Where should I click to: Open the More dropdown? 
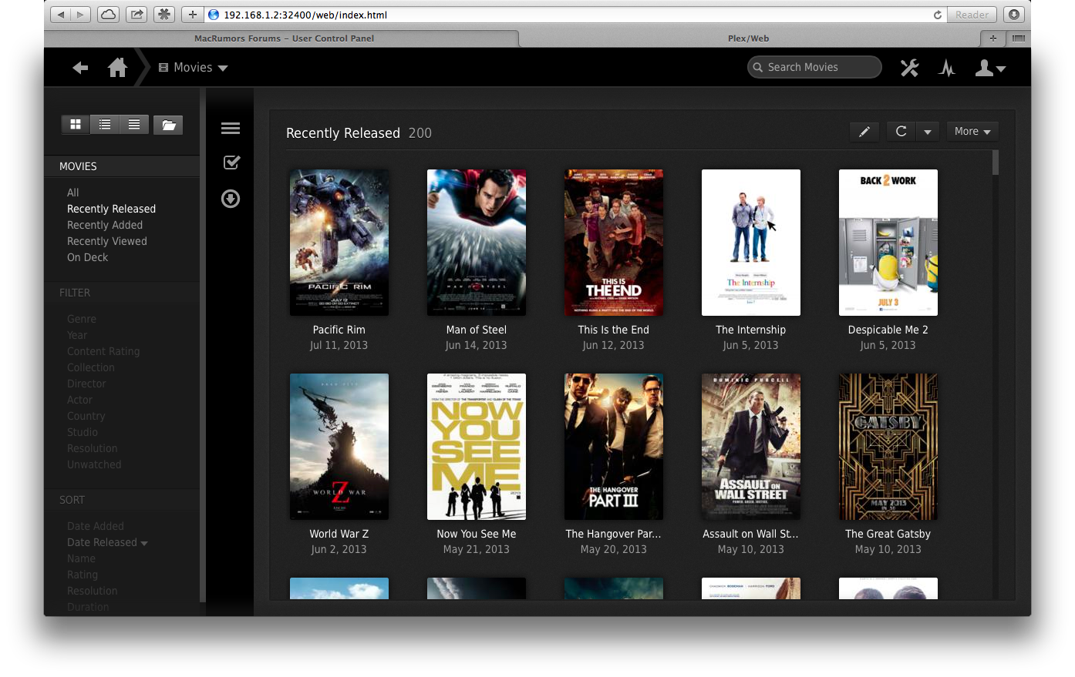972,132
